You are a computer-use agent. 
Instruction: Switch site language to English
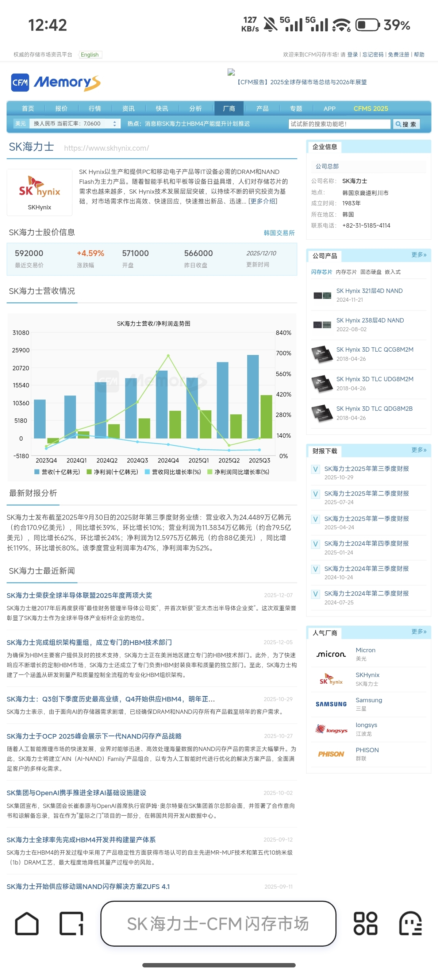tap(90, 55)
